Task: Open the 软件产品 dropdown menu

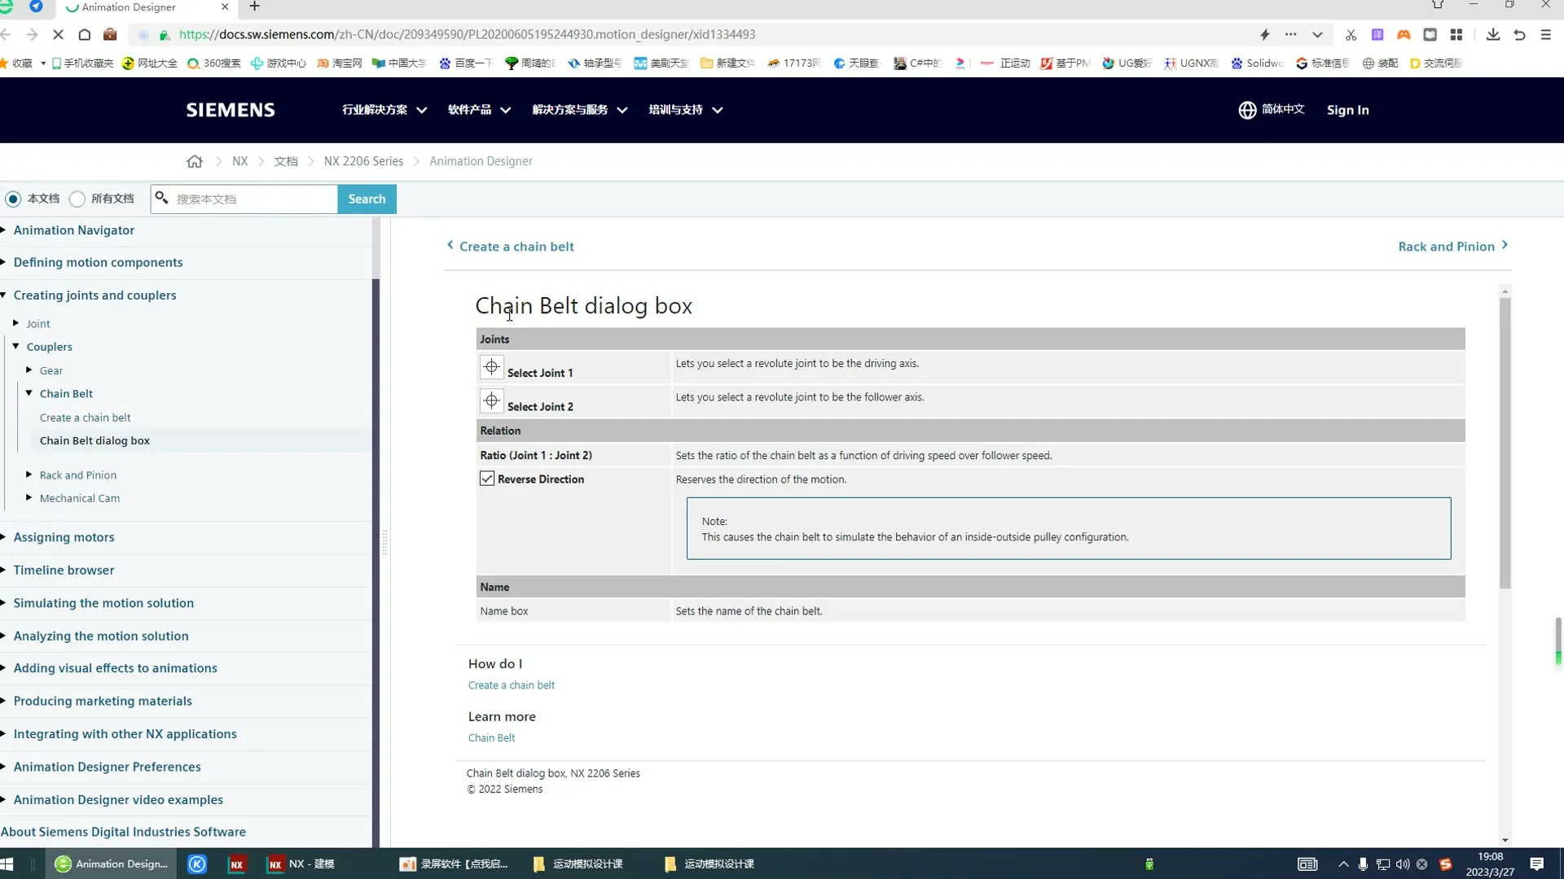Action: click(x=479, y=110)
